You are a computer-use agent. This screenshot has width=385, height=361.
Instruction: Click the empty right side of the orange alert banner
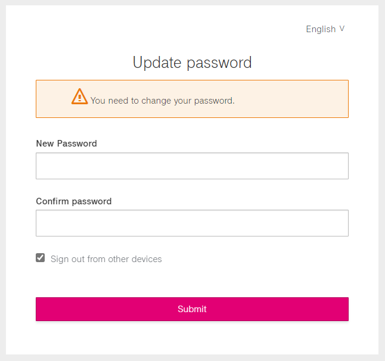[x=298, y=99]
